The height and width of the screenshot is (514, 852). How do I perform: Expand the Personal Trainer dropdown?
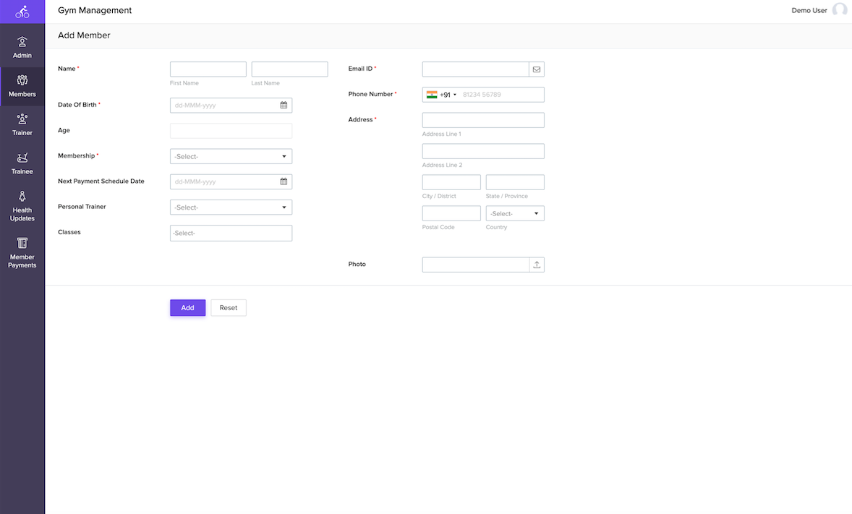(x=231, y=207)
